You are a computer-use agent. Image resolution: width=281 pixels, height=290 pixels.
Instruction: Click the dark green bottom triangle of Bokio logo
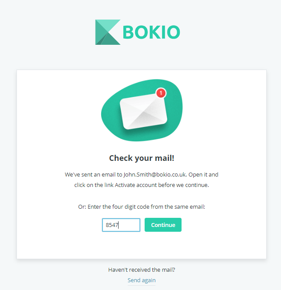112,40
